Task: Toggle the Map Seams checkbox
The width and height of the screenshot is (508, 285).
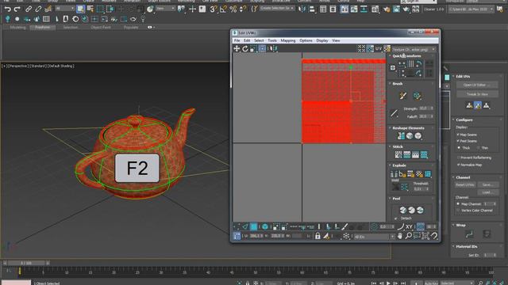Action: [x=458, y=135]
